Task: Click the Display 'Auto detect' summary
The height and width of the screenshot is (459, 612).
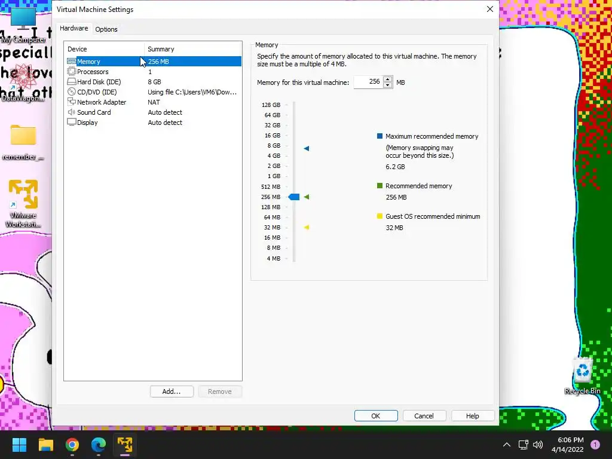Action: [165, 122]
